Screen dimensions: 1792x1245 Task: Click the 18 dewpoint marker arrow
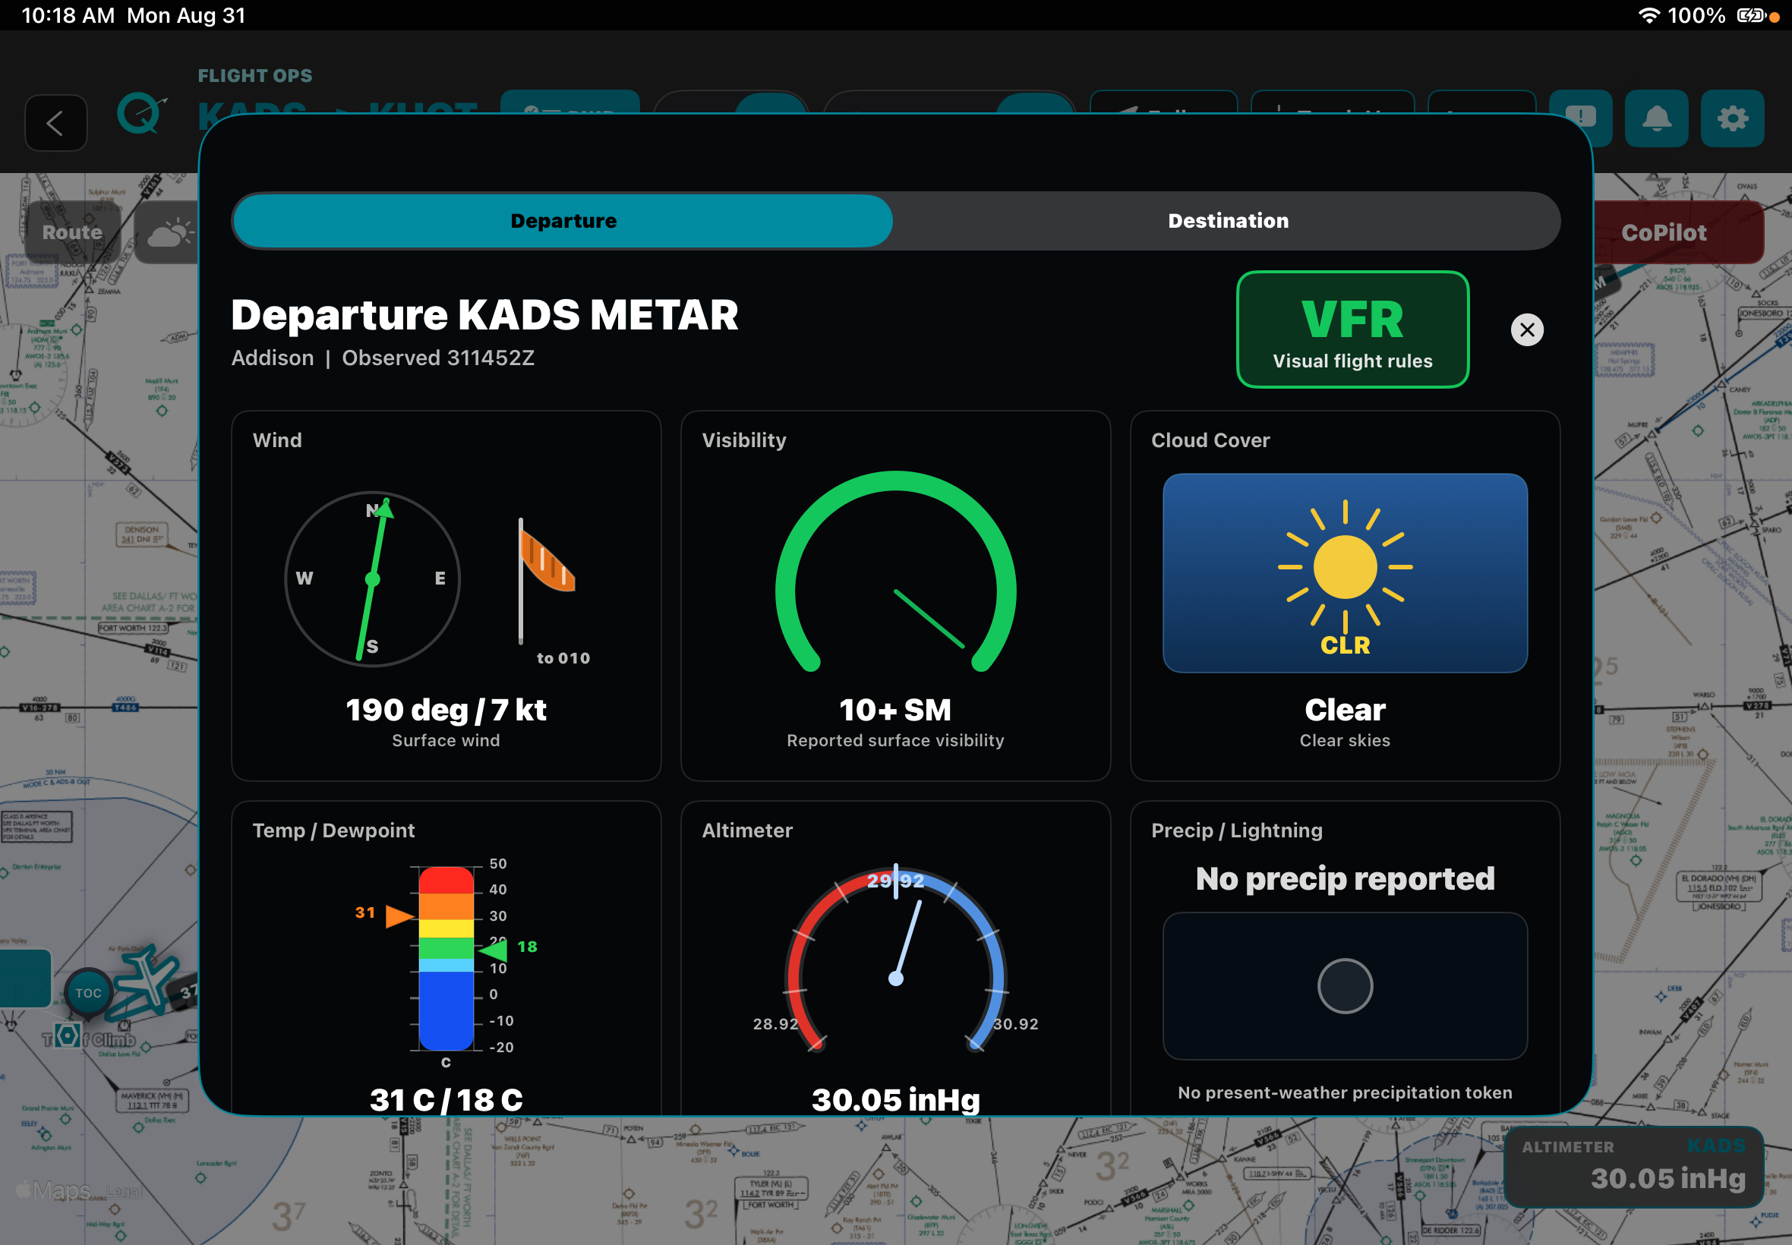(x=492, y=950)
